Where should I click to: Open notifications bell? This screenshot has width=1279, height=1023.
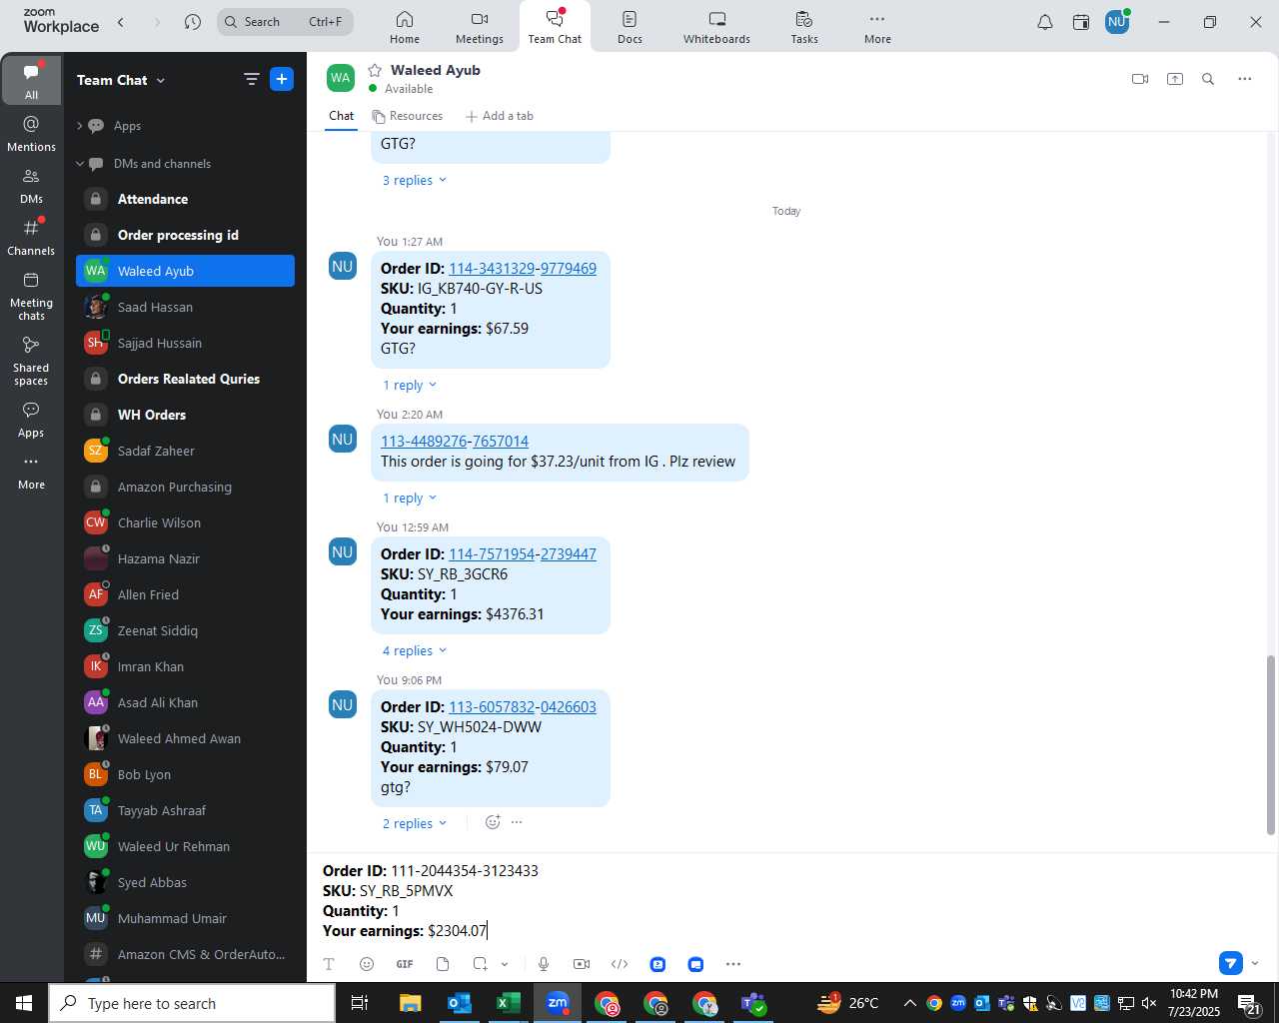1045,22
